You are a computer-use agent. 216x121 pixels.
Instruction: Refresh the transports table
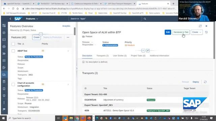point(205,82)
